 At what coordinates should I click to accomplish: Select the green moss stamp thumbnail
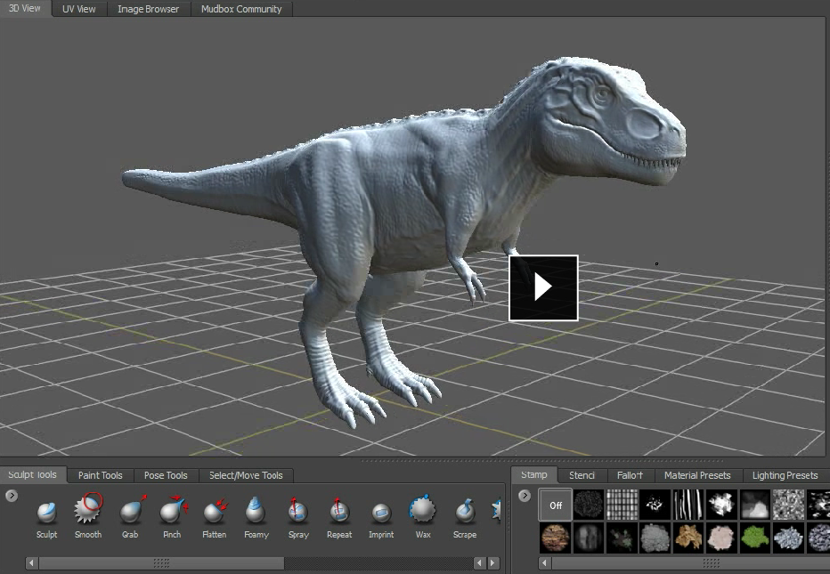755,538
